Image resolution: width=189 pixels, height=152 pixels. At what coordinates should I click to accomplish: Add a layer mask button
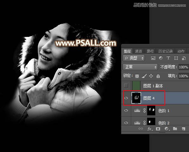(158, 129)
